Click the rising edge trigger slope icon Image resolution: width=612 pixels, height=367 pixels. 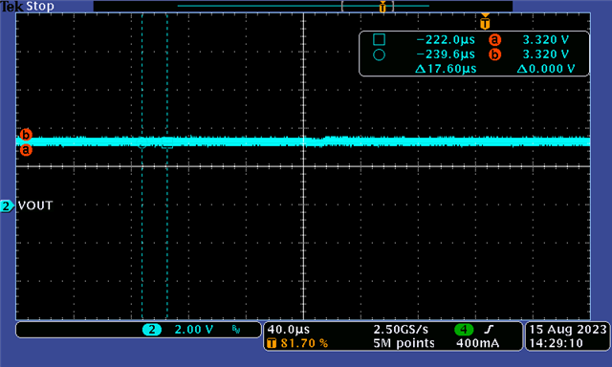[x=489, y=330]
